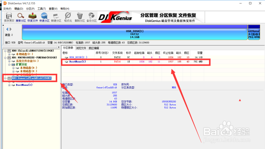Click the 总扇区数 value 31129600 in details

[112, 105]
